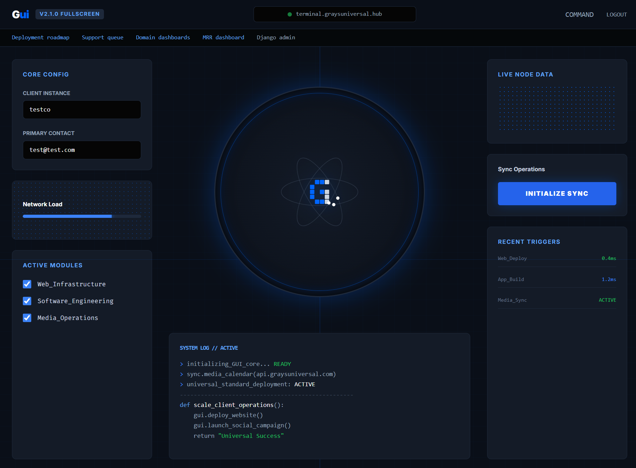
Task: Click the Software_Engineering label
Action: 76,301
